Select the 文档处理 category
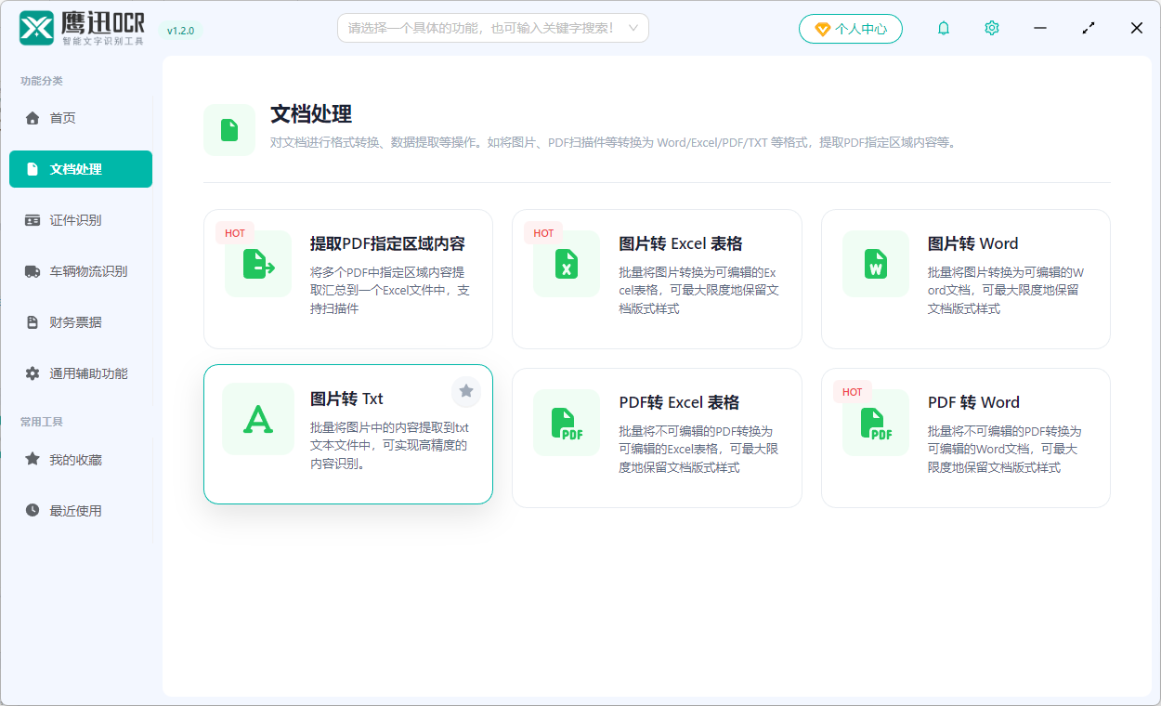 81,169
